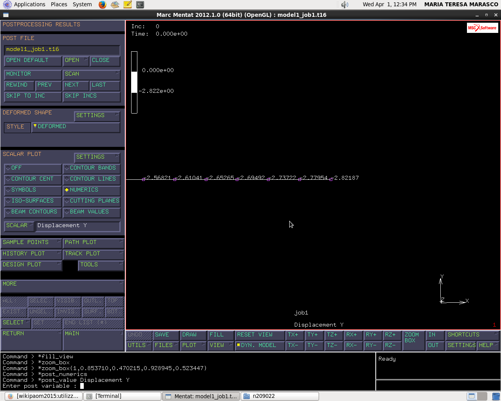Click SKIP TO INC button
This screenshot has width=501, height=401.
(33, 96)
